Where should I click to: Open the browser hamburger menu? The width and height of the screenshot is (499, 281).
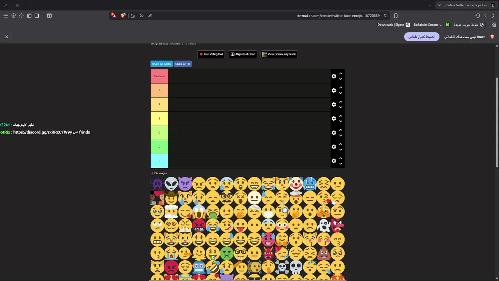[x=5, y=16]
